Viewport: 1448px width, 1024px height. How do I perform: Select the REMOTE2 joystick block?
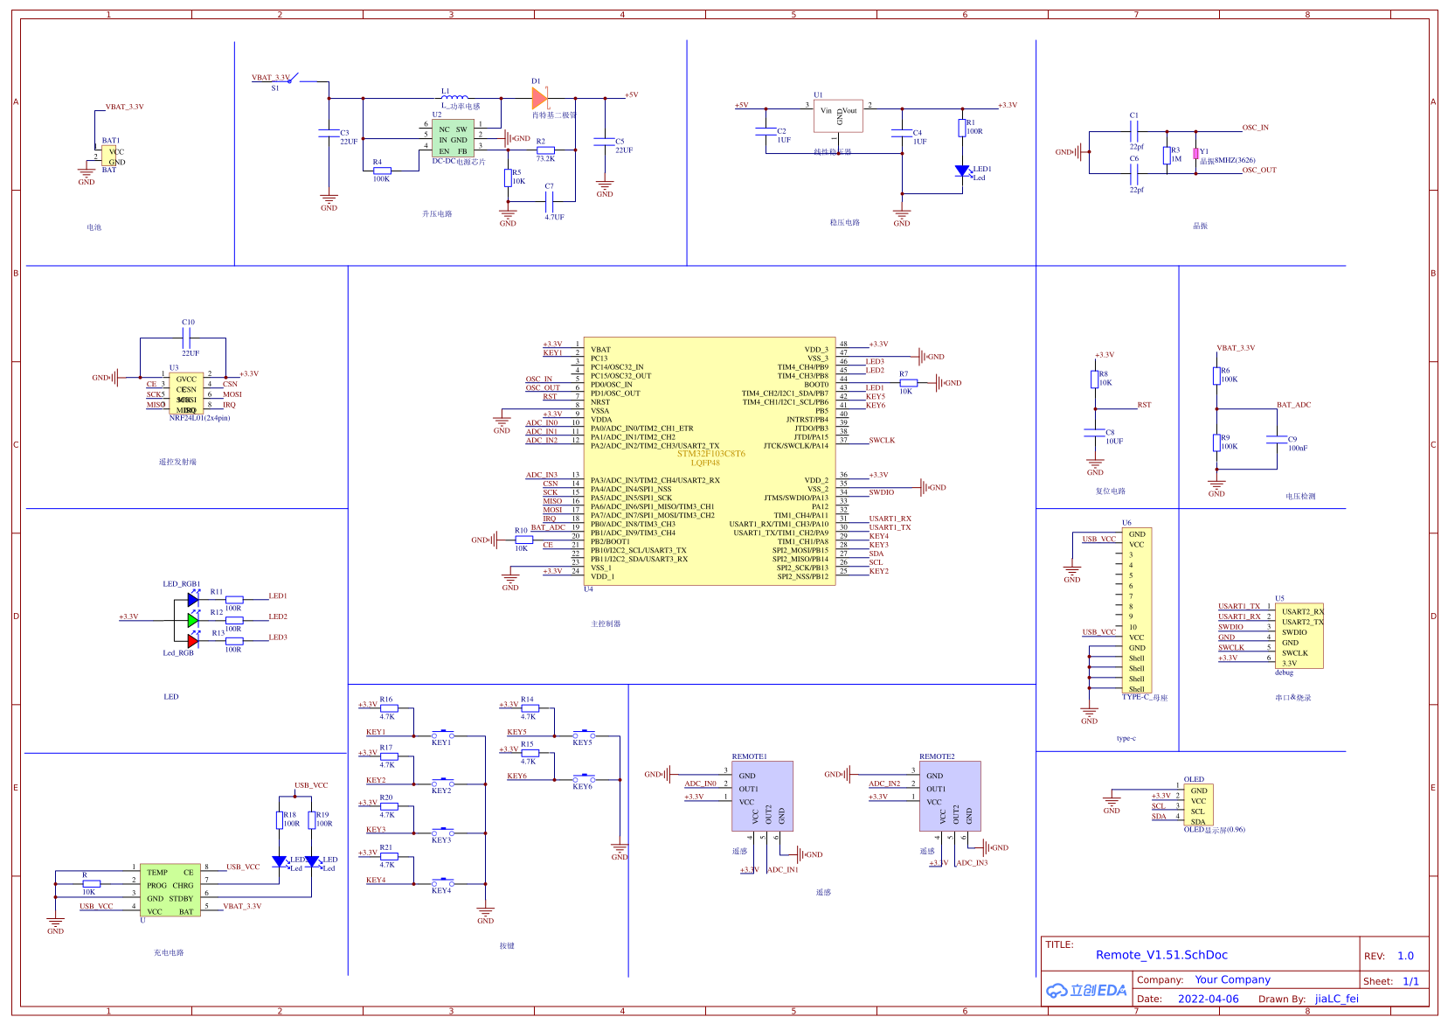coord(950,796)
